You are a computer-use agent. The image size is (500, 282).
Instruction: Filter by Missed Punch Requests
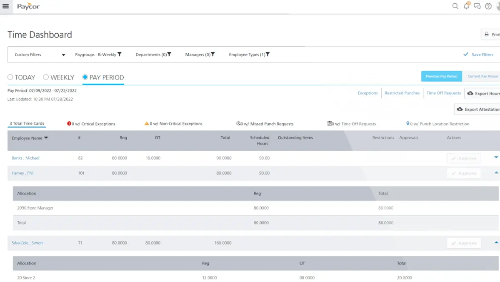tap(265, 124)
